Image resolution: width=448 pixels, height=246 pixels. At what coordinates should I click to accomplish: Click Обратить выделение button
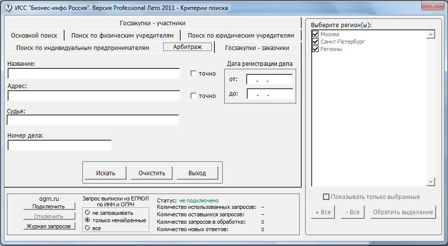click(x=403, y=212)
